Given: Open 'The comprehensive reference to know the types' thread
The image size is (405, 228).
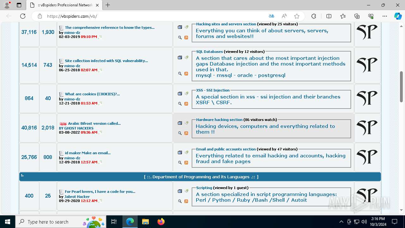Looking at the screenshot, I should pos(110,28).
